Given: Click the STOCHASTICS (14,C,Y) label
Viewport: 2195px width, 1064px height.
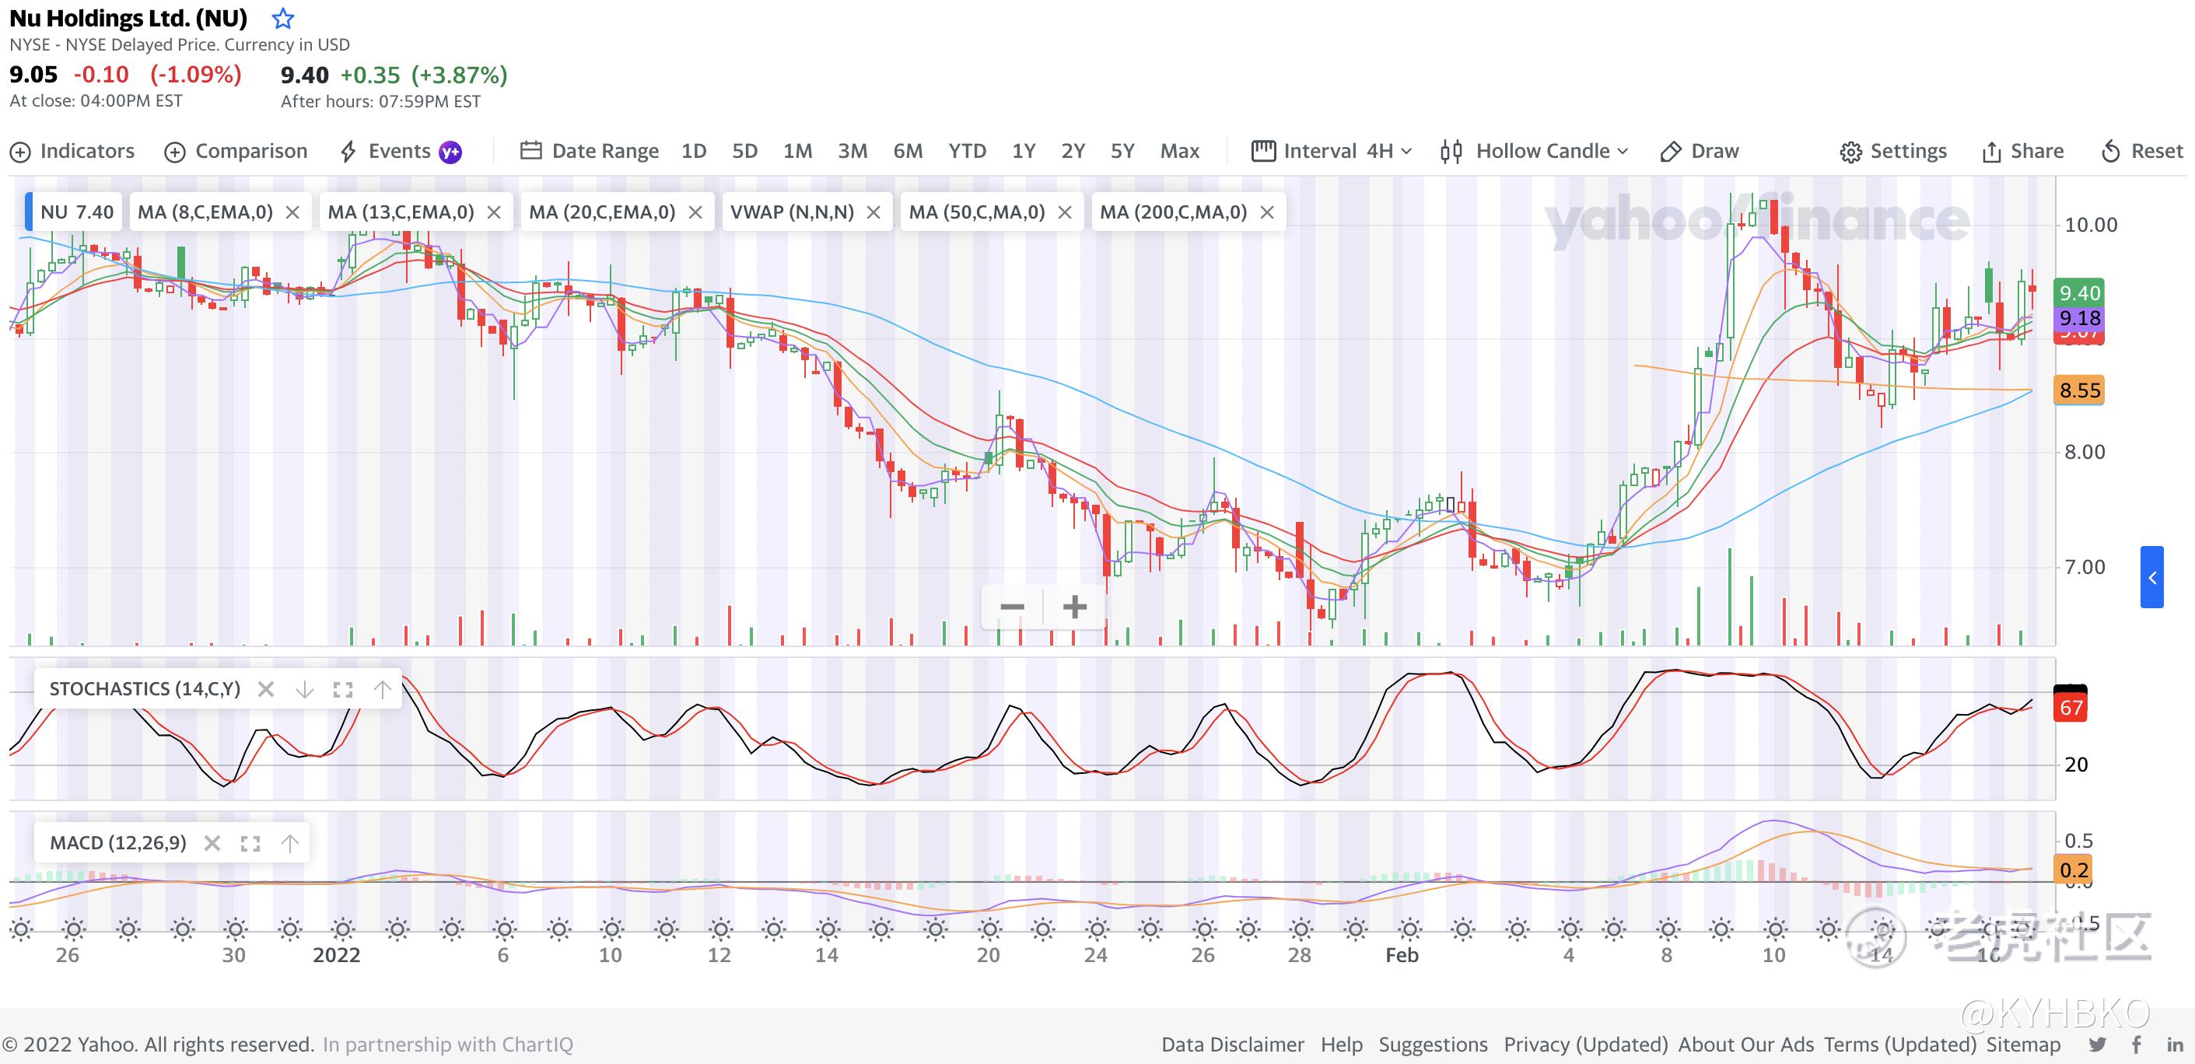Looking at the screenshot, I should click(x=145, y=689).
